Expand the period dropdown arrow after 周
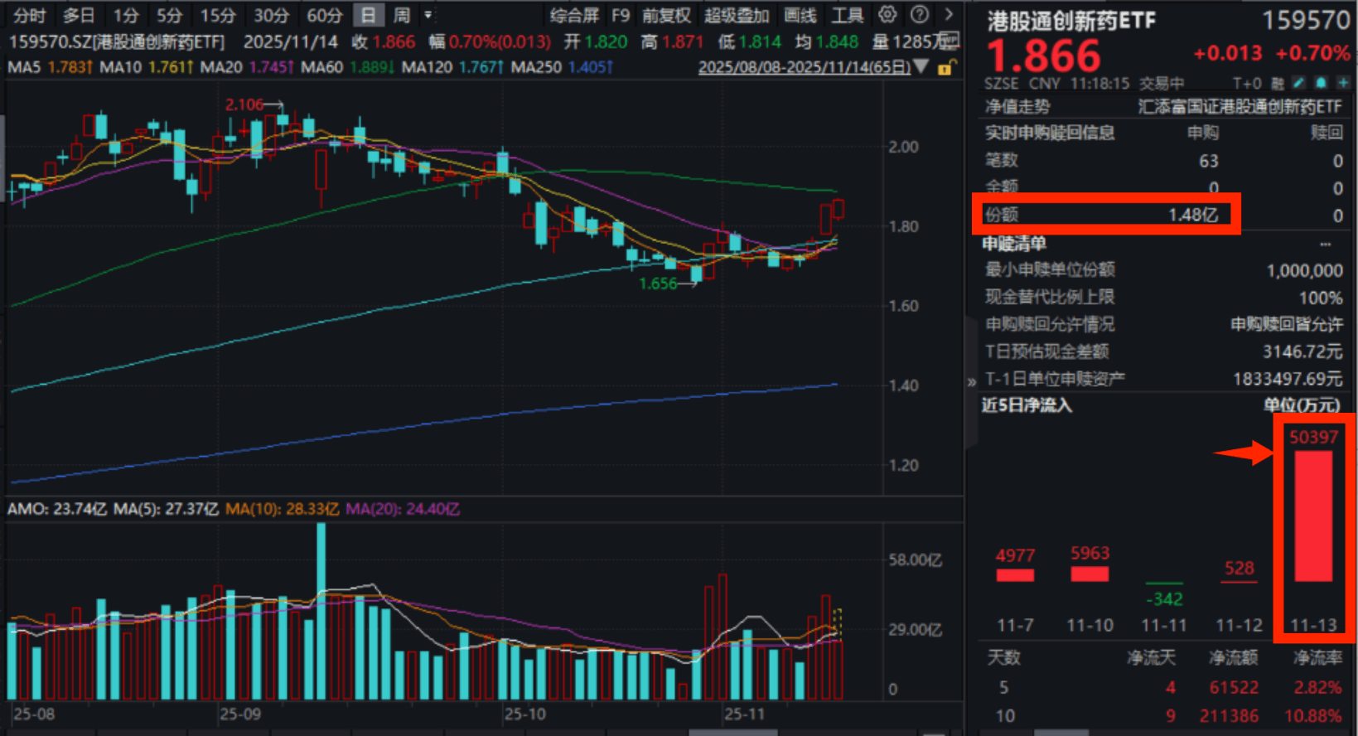The image size is (1358, 736). click(428, 15)
